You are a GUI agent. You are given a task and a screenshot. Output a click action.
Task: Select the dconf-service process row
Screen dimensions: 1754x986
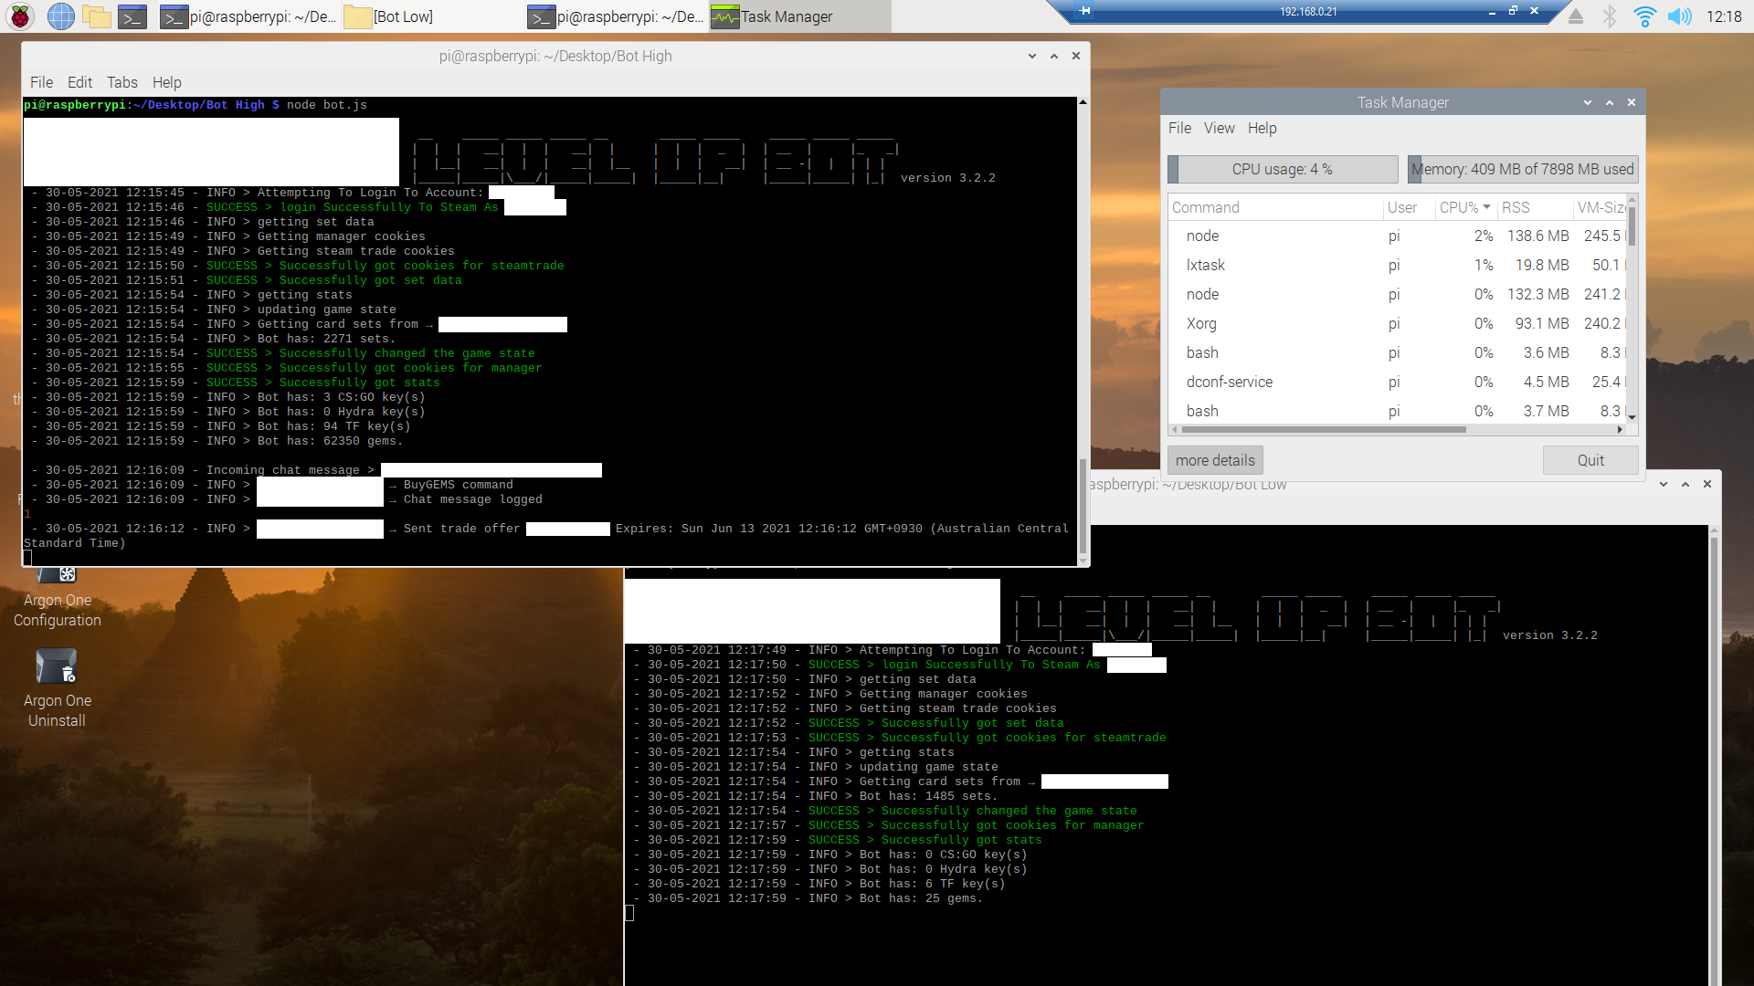1398,382
